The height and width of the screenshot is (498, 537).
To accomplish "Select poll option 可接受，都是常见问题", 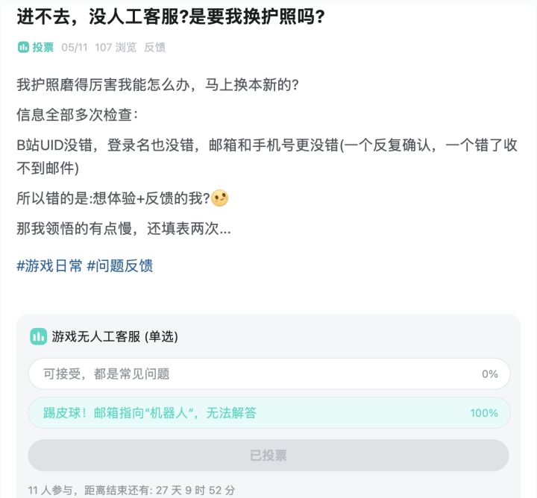I will point(268,373).
